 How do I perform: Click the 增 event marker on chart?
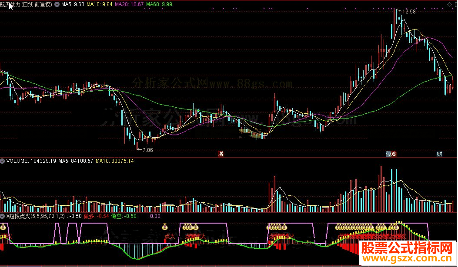tap(221, 154)
